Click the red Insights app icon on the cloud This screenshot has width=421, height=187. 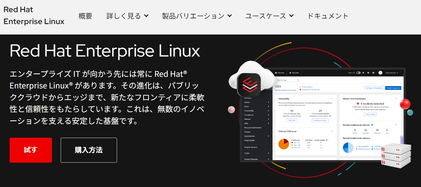[249, 84]
